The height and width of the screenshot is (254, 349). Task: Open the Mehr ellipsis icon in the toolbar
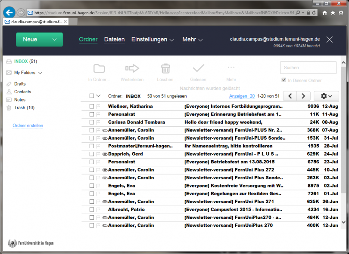click(x=231, y=69)
